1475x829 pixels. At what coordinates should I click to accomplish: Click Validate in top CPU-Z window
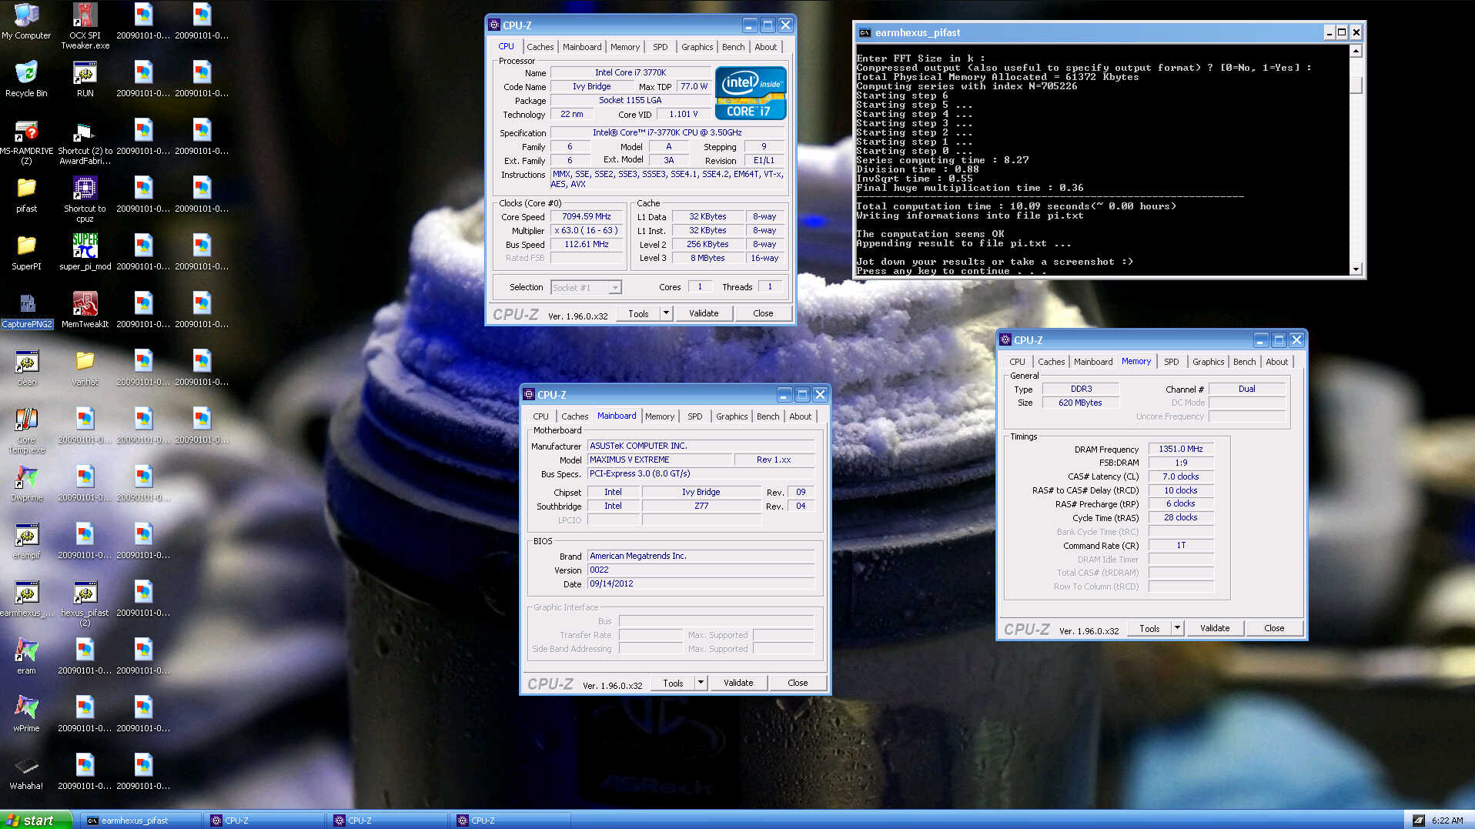[x=703, y=313]
